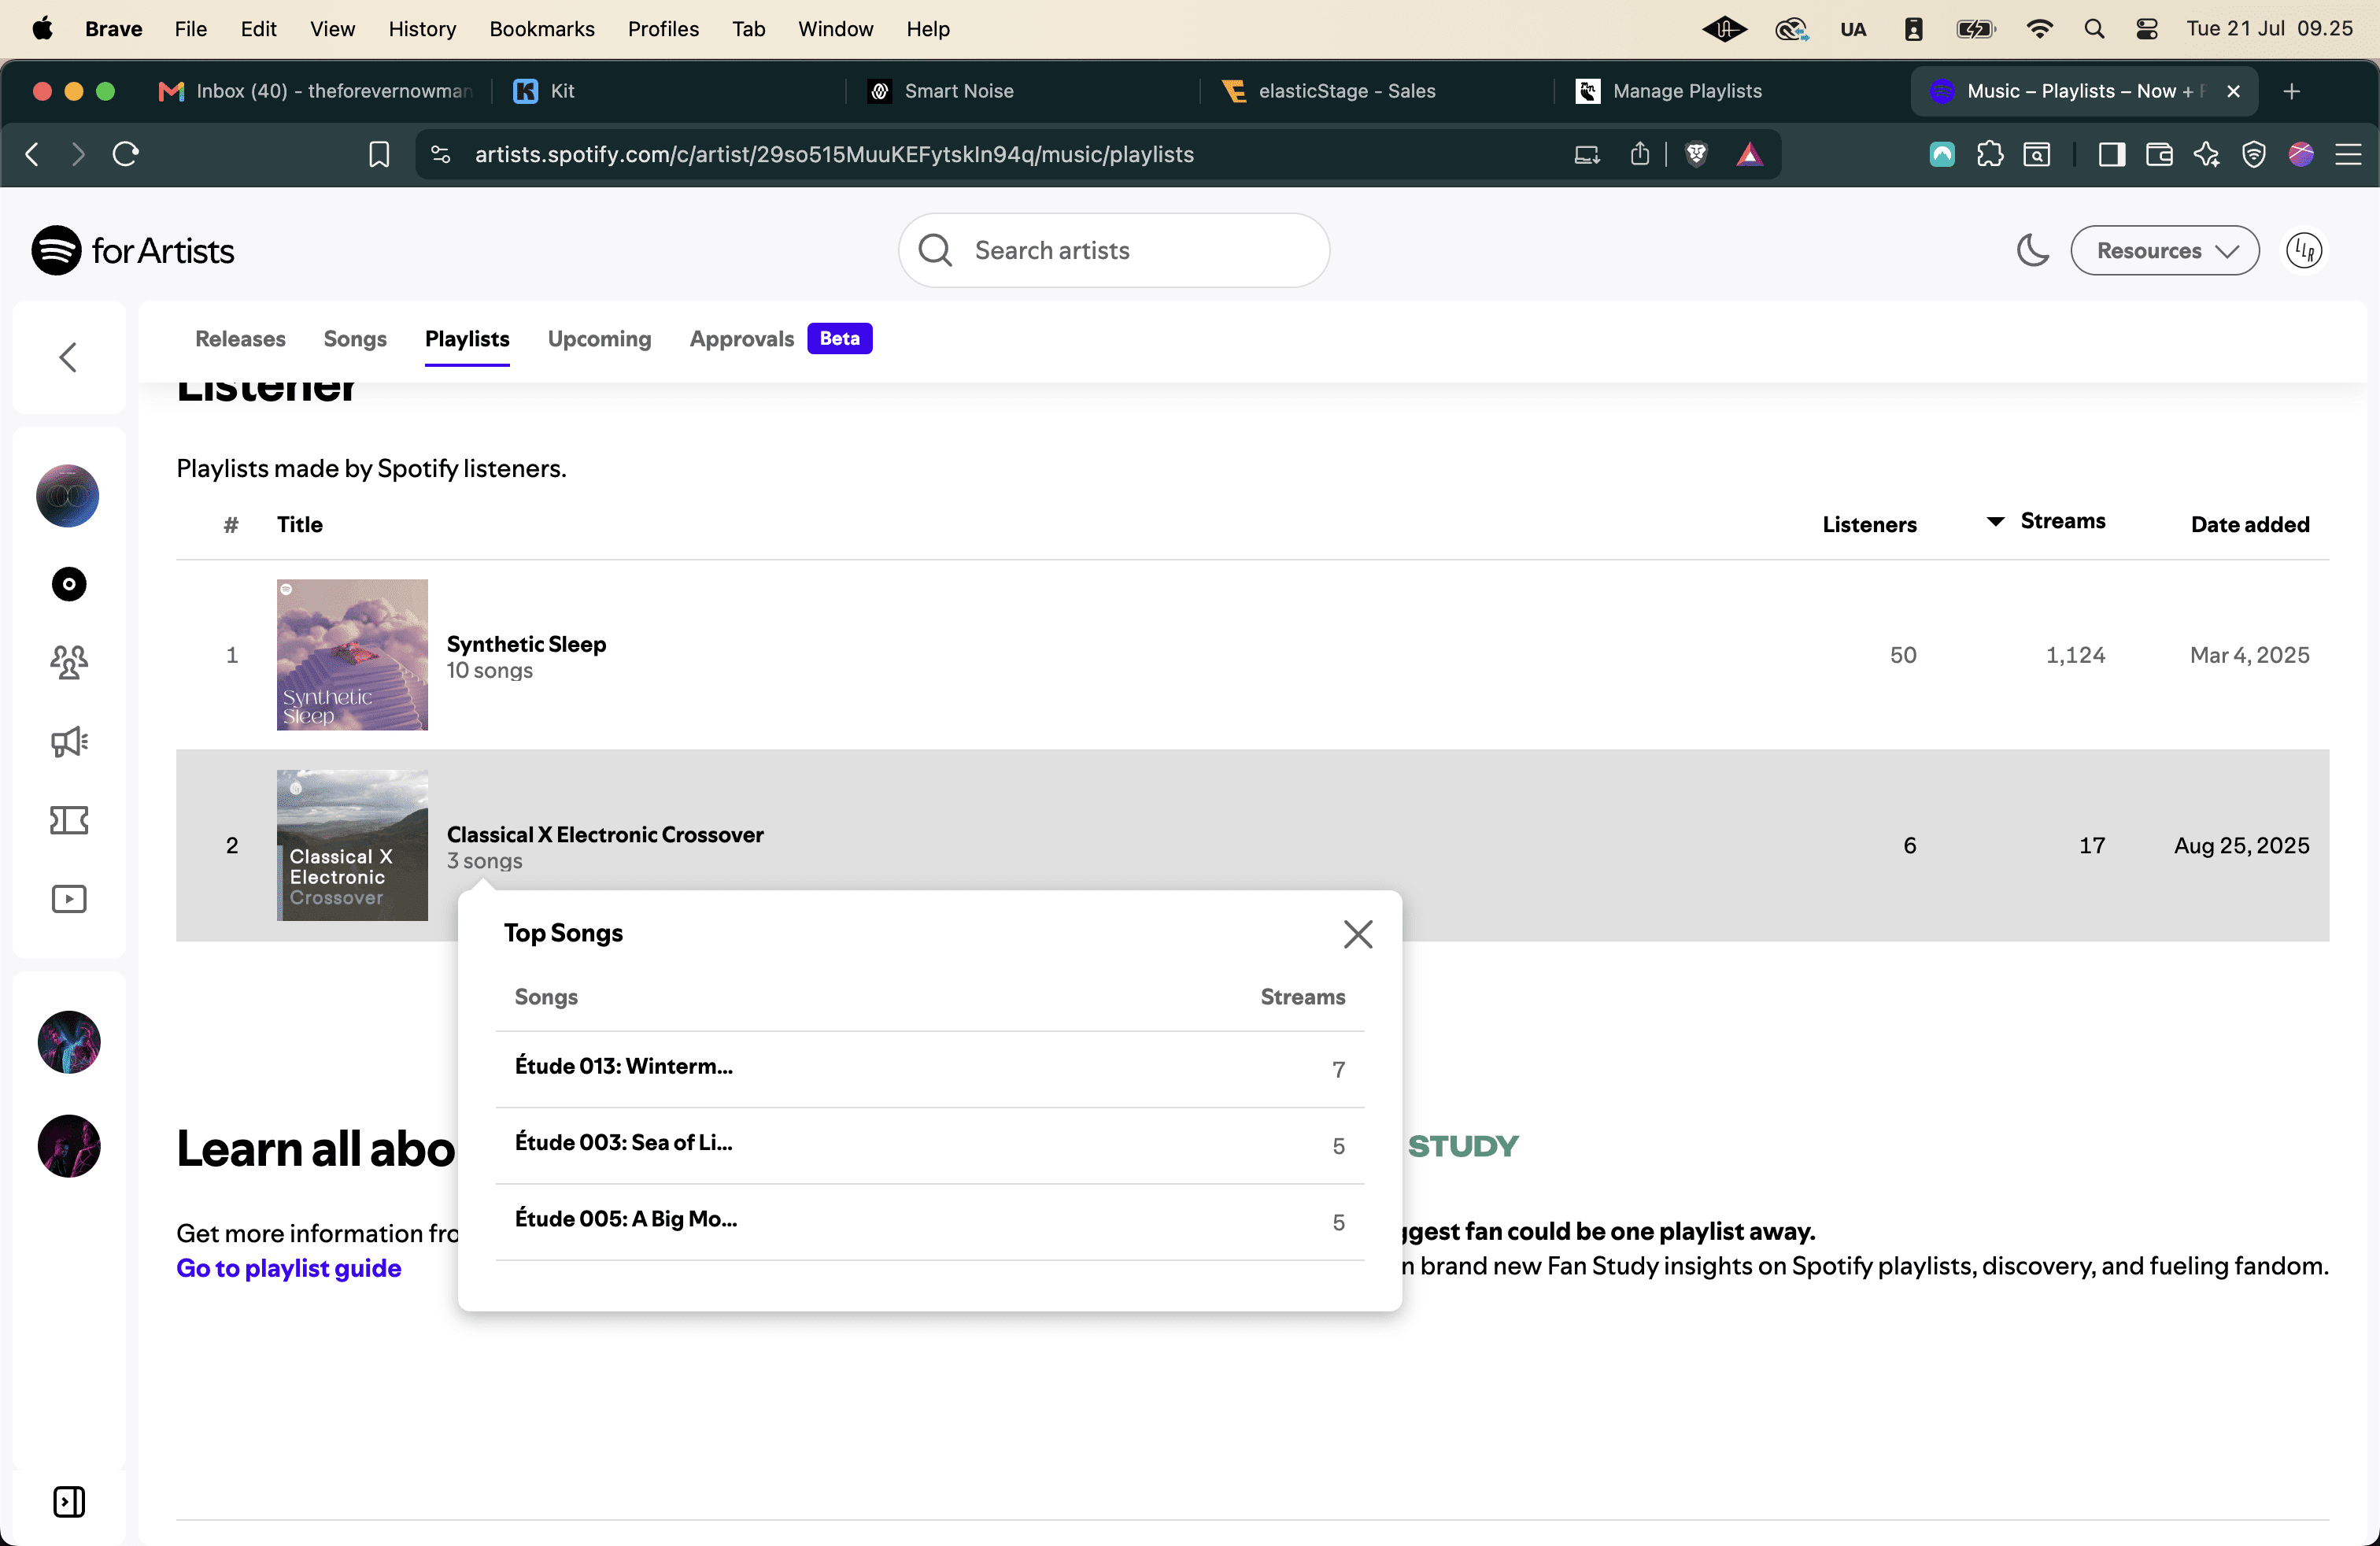Switch to the Upcoming tab
The width and height of the screenshot is (2380, 1546).
pyautogui.click(x=599, y=338)
